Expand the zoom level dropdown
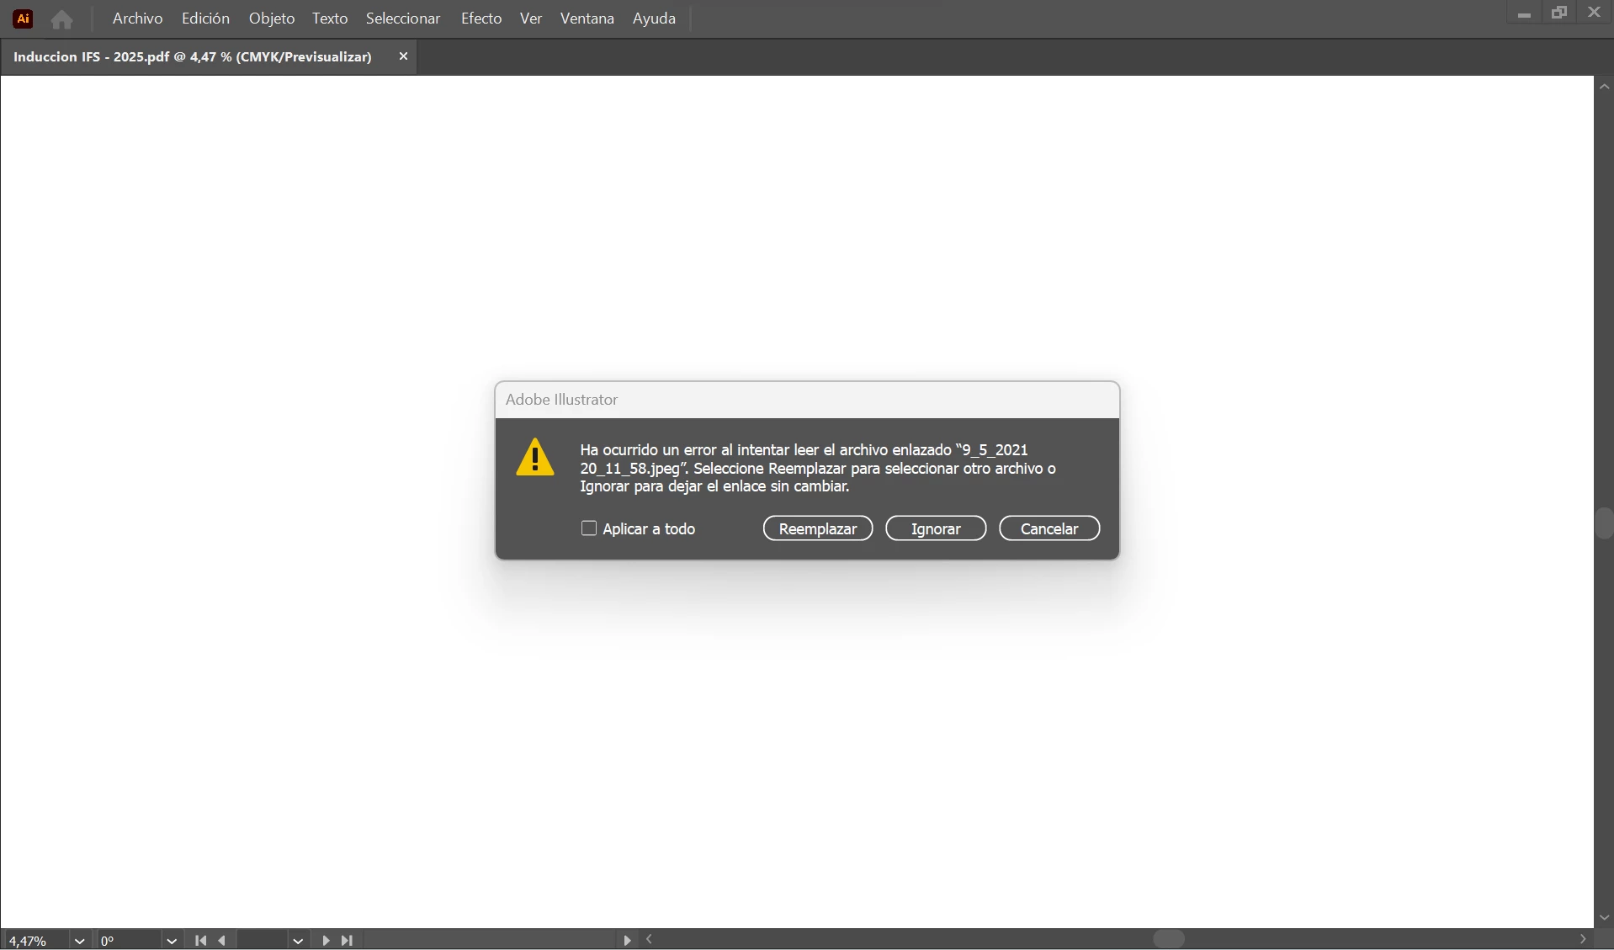 (x=80, y=941)
